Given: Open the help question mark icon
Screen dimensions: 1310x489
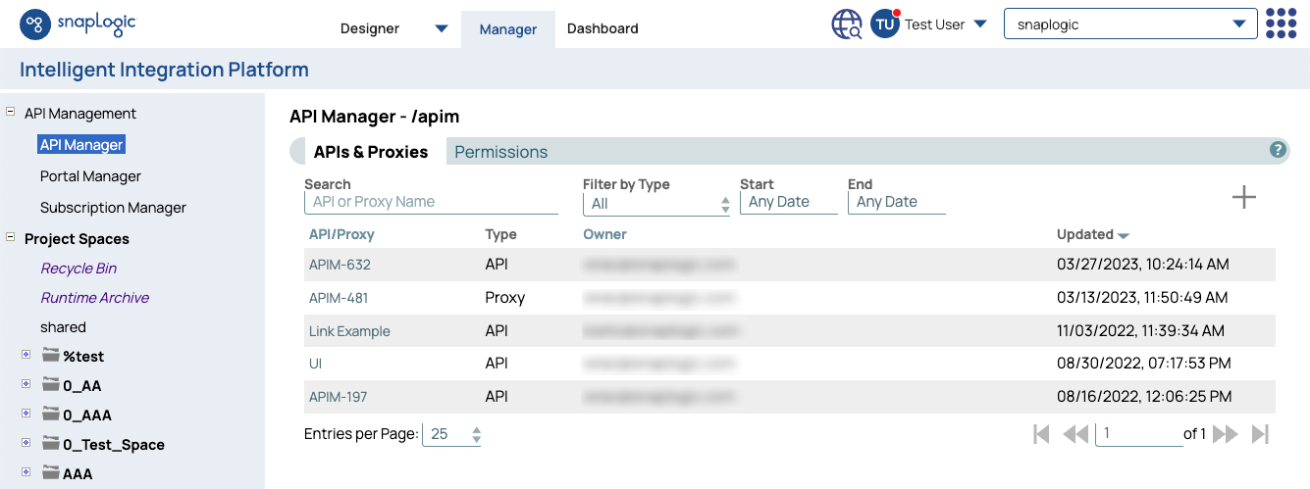Looking at the screenshot, I should coord(1278,150).
